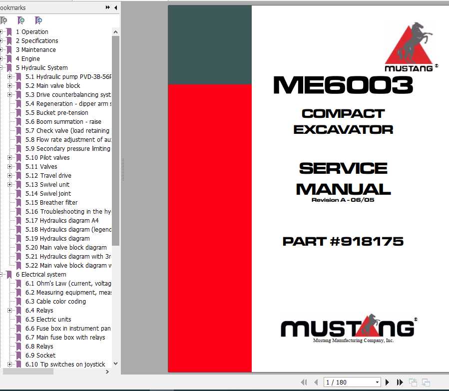Expand 5.13 Swivel unit bookmark
This screenshot has height=391, width=449.
pyautogui.click(x=9, y=185)
